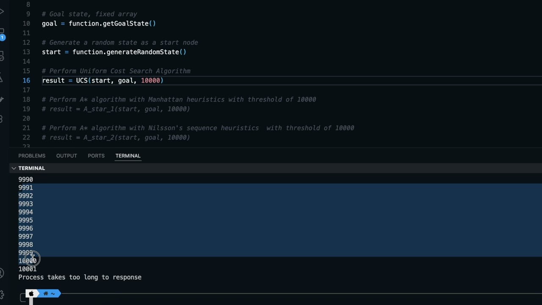The width and height of the screenshot is (542, 305).
Task: Click line number 16 in the gutter
Action: point(26,80)
